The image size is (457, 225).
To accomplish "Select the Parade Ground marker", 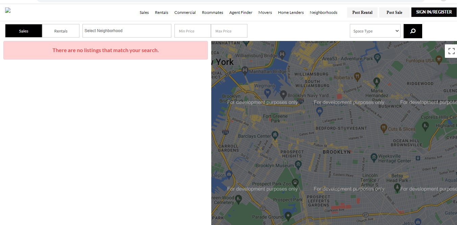I will [288, 216].
